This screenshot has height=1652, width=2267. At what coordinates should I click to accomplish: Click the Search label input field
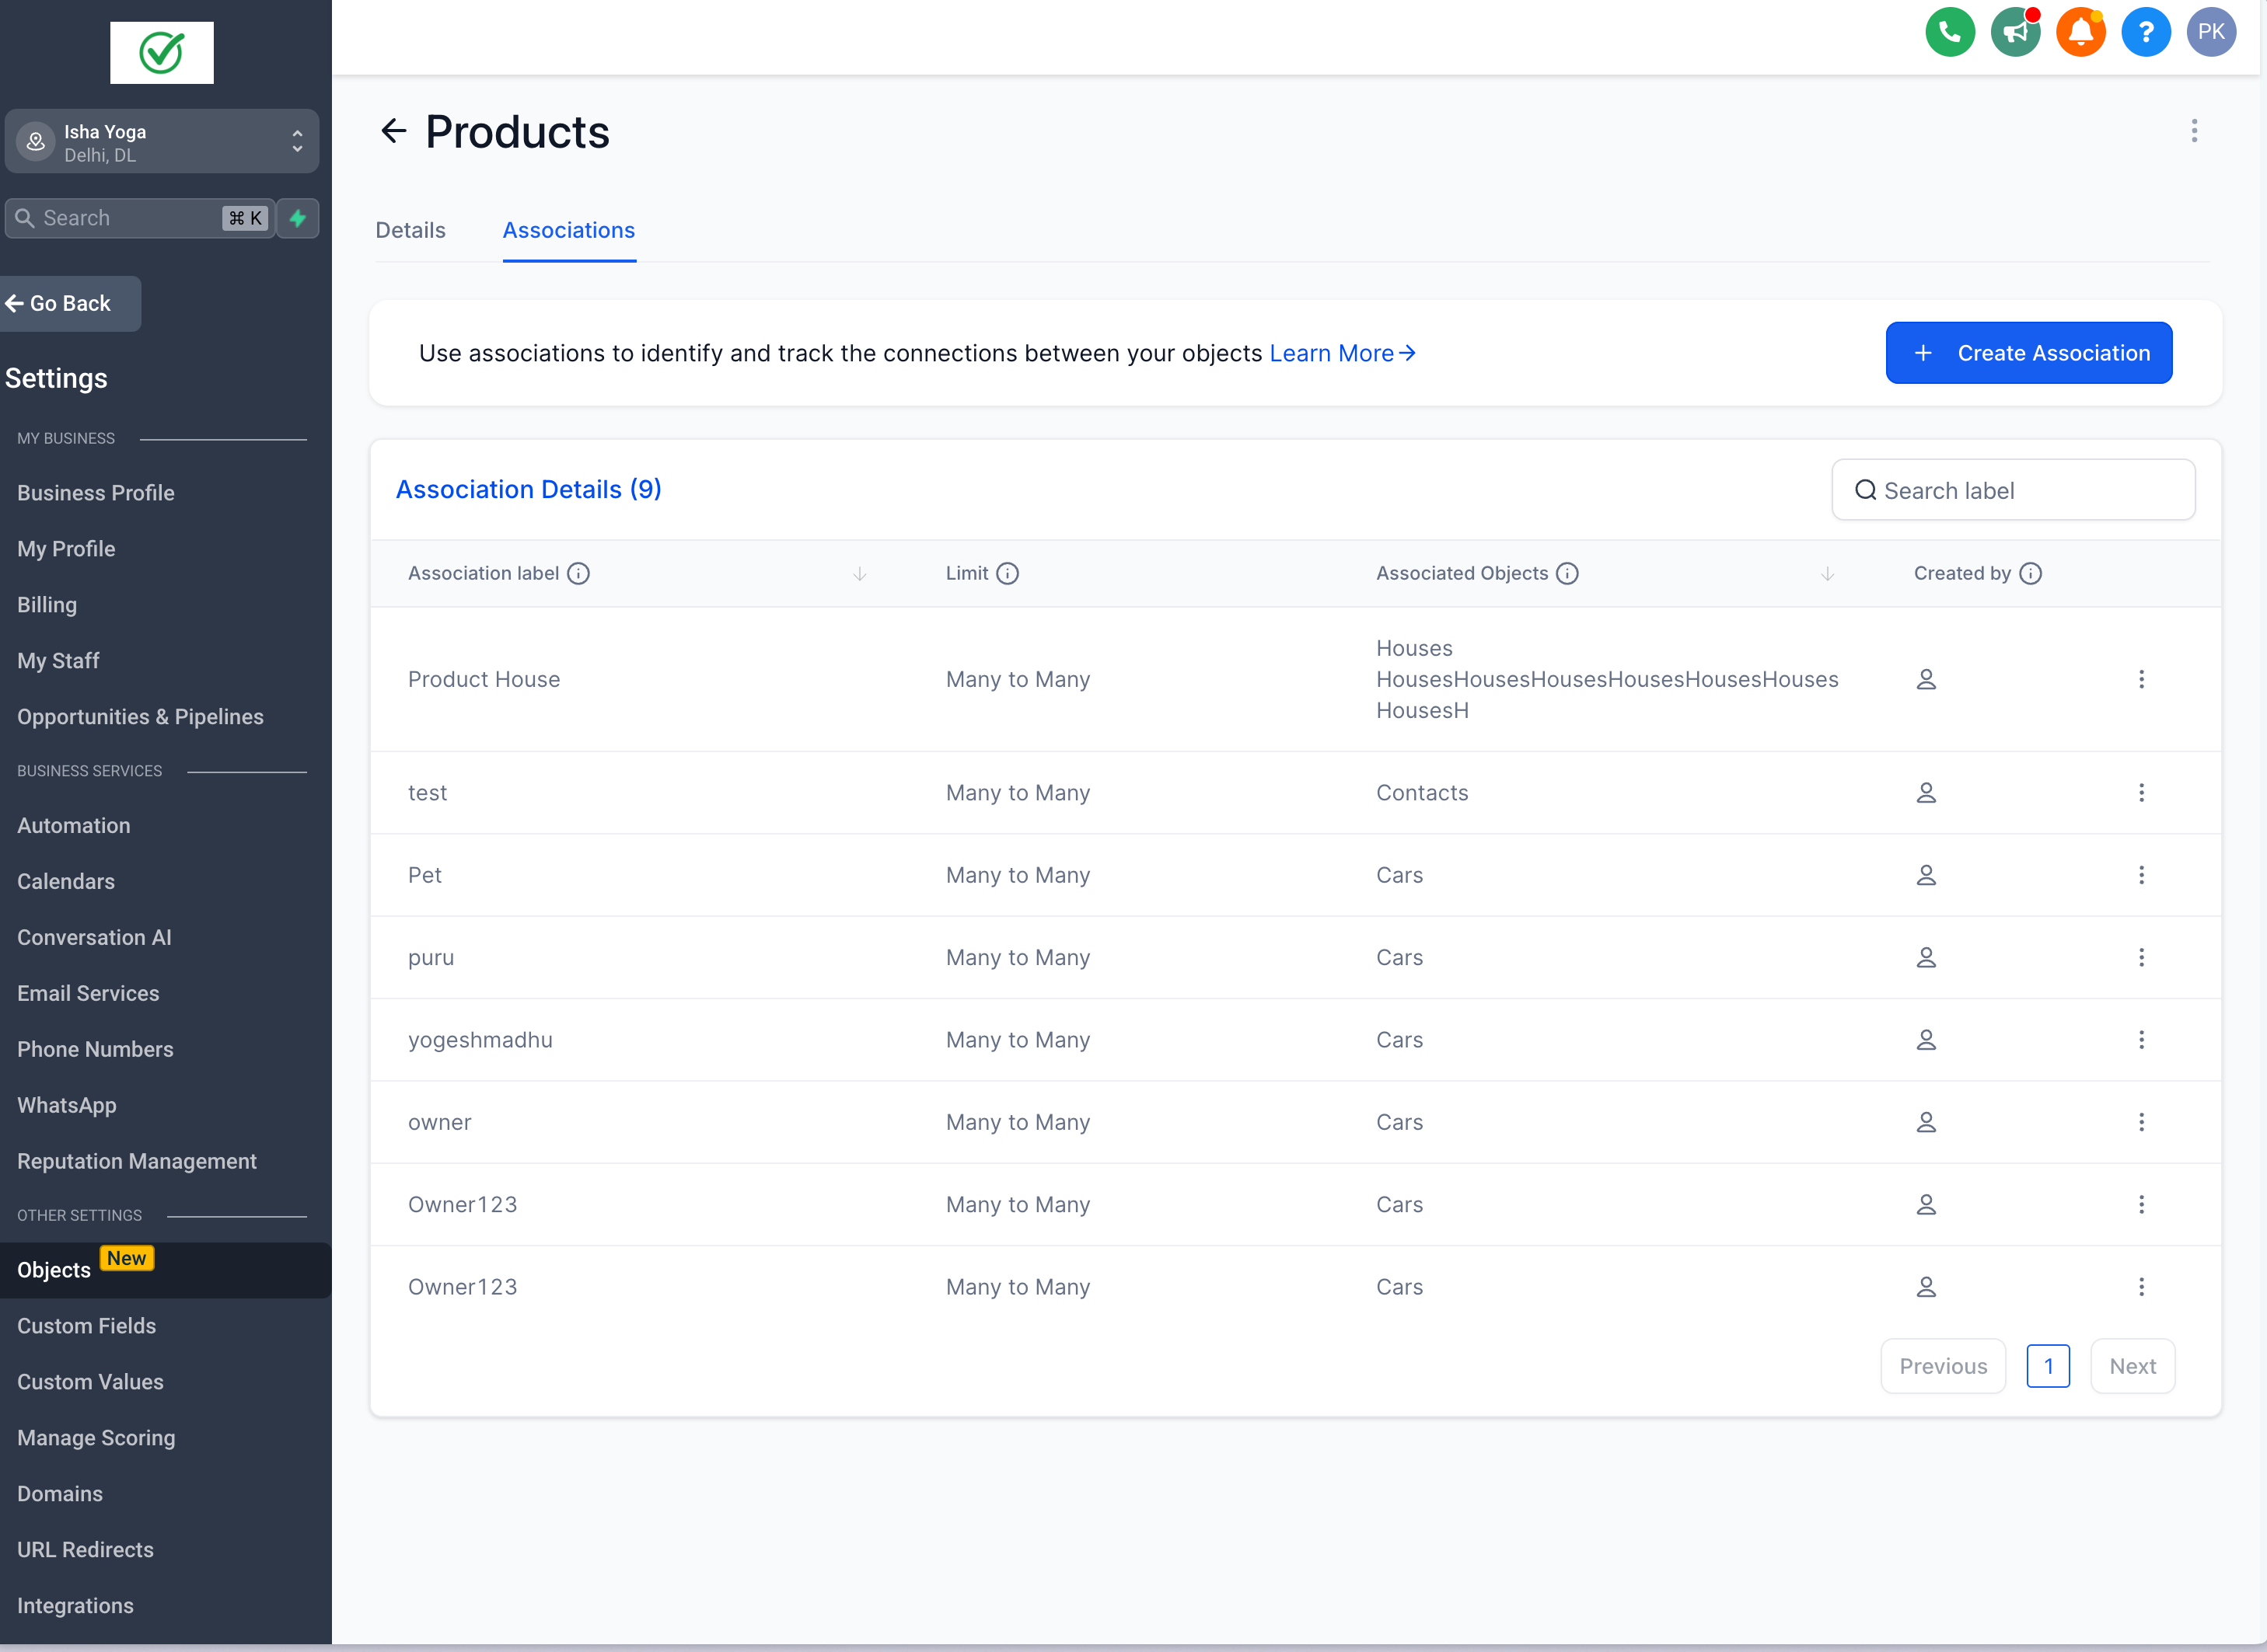click(x=2013, y=490)
